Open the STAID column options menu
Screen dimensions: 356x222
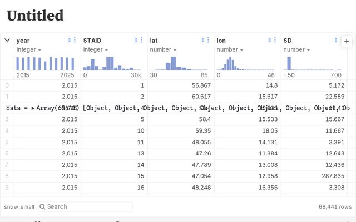(x=142, y=41)
